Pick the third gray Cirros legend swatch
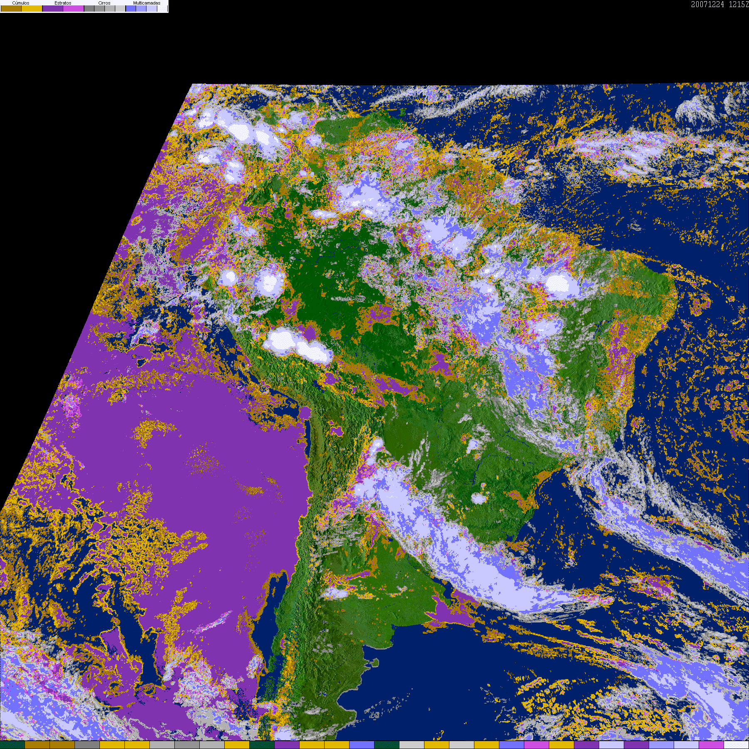The height and width of the screenshot is (749, 749). [110, 8]
